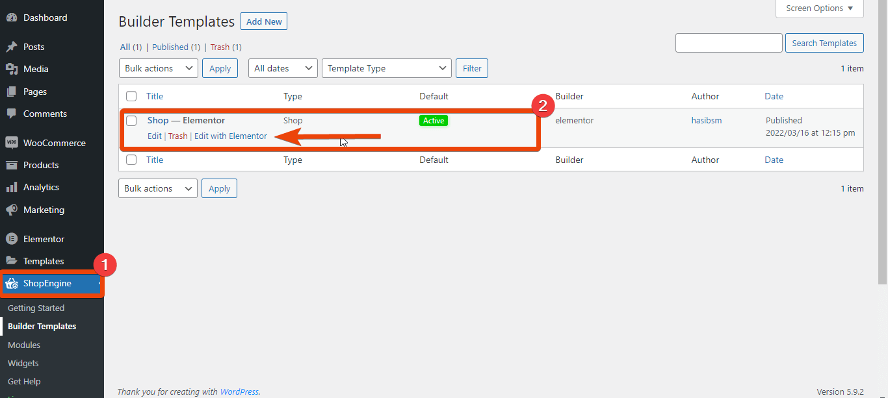The height and width of the screenshot is (398, 888).
Task: Click the Published (1) filter link
Action: click(176, 47)
